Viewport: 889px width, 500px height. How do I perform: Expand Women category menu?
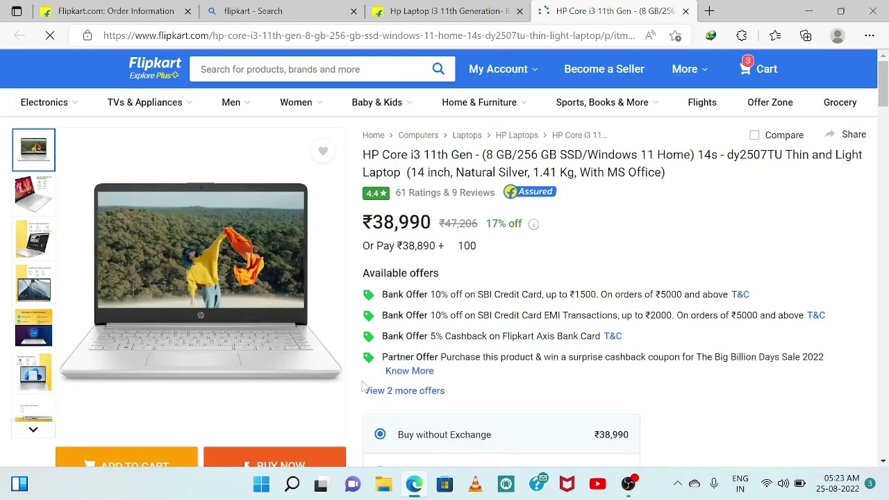[301, 102]
